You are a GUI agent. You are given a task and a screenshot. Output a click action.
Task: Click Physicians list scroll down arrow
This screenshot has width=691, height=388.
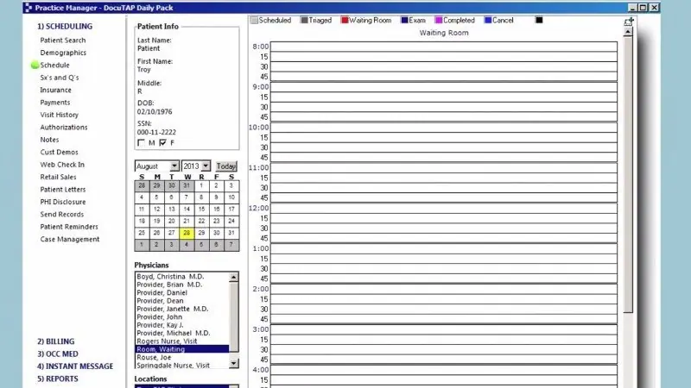coord(233,363)
